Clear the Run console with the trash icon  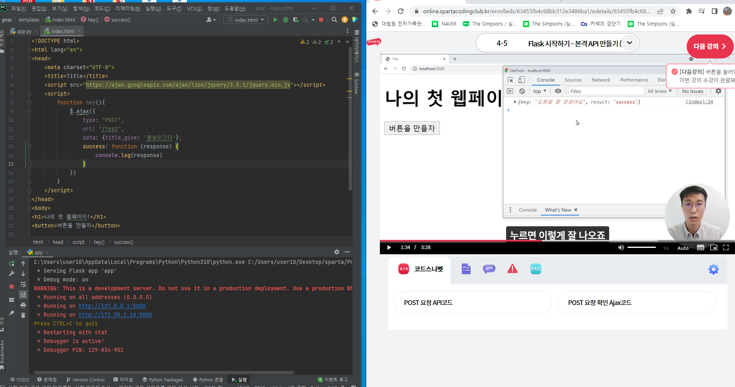click(x=23, y=315)
